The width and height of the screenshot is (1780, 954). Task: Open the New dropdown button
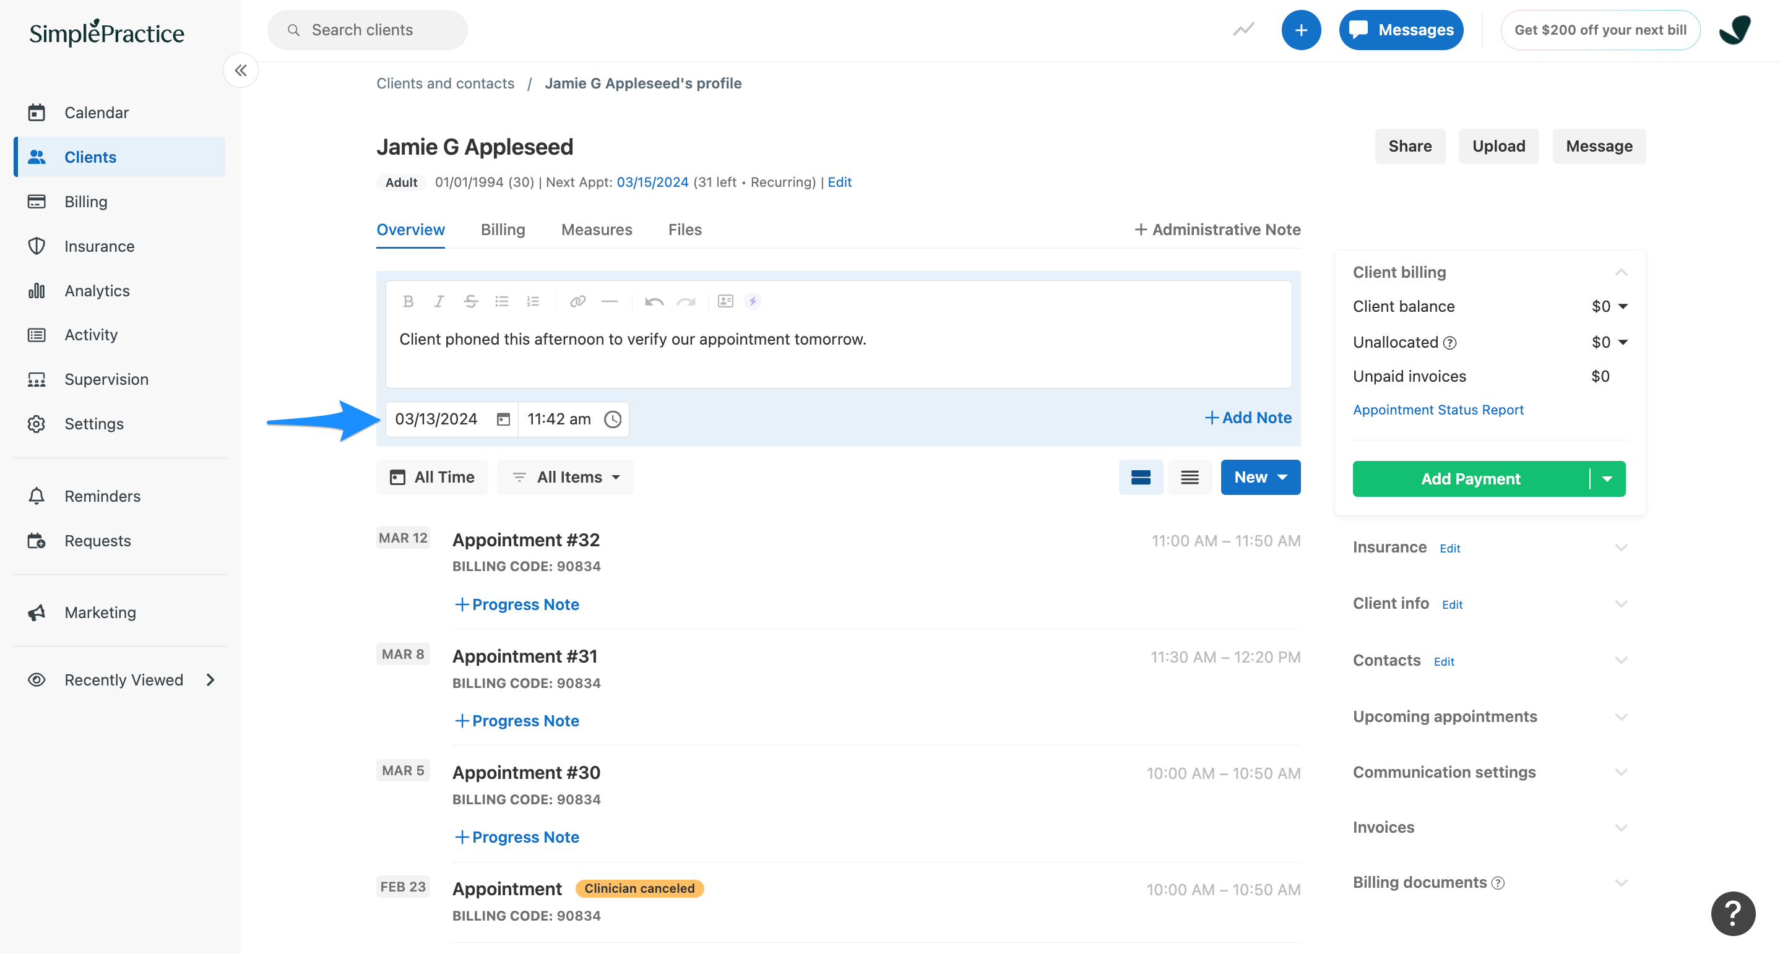tap(1260, 478)
